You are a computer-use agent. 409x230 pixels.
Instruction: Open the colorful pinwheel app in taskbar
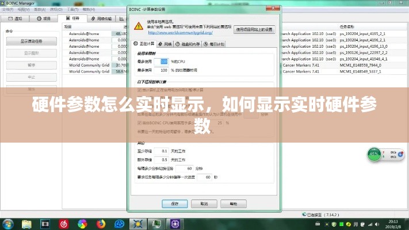coord(82,224)
